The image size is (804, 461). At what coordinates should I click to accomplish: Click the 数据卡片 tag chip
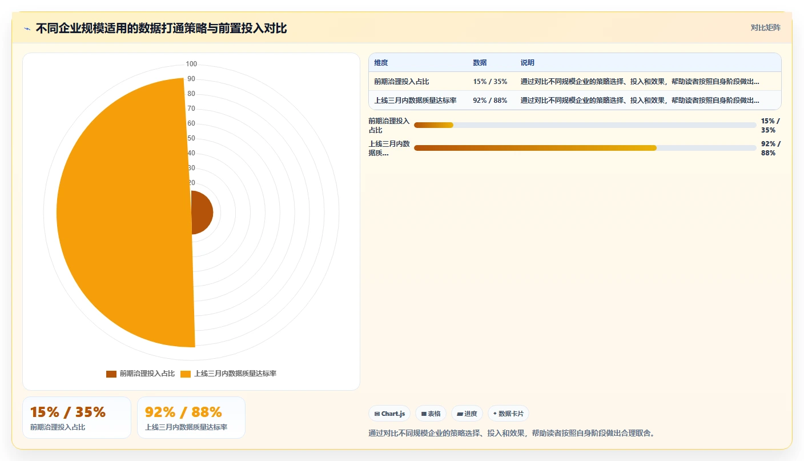click(x=508, y=414)
